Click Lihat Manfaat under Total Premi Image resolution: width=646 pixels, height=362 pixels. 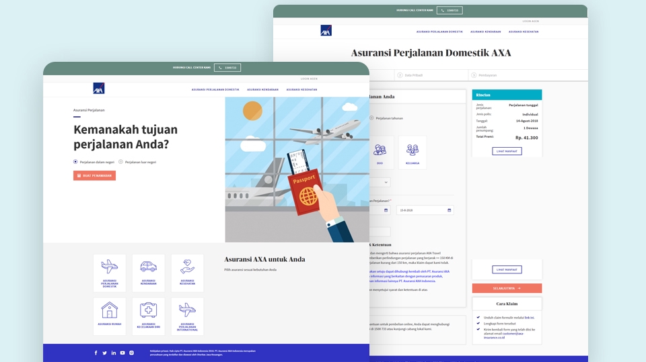pos(507,151)
